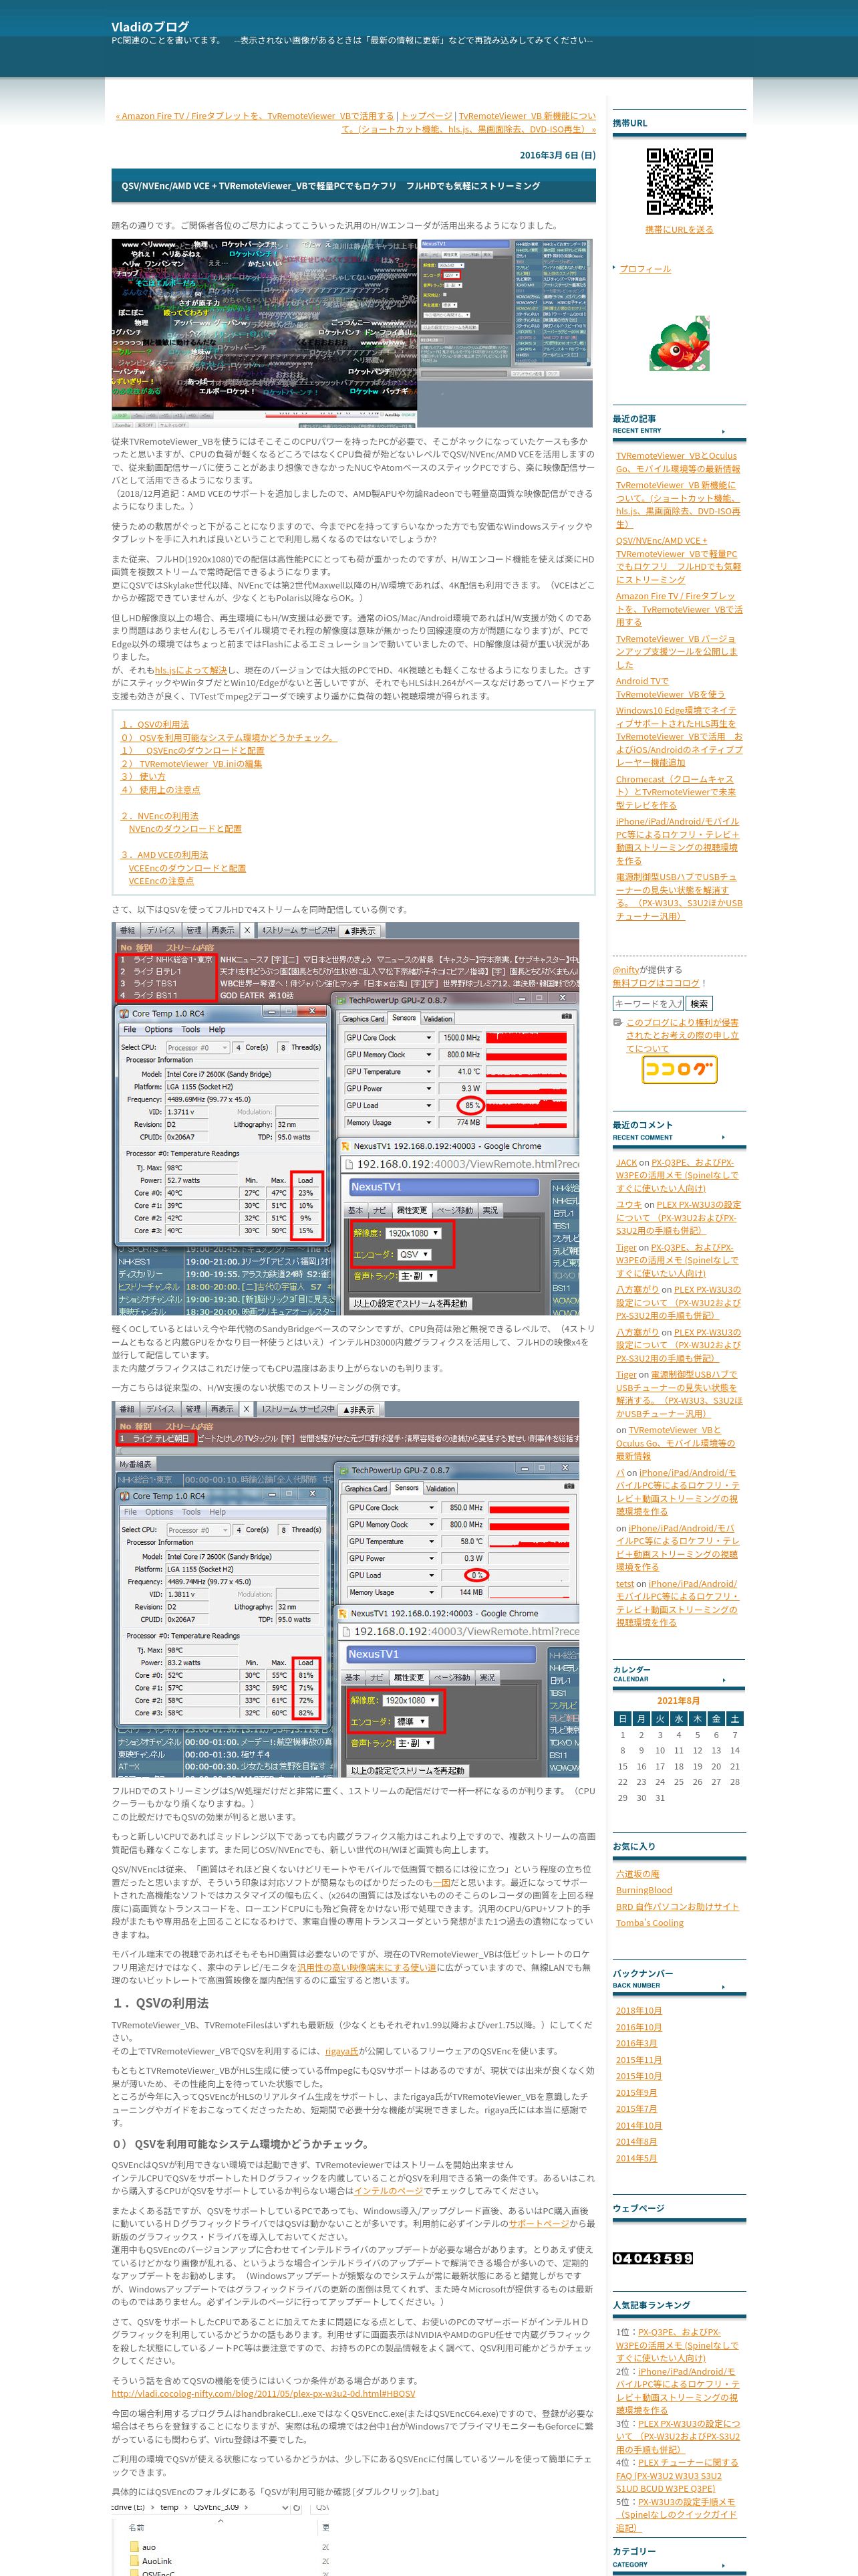Open the 汎用性の高い映像端末にする使い道 link
858x2576 pixels.
tap(367, 1967)
